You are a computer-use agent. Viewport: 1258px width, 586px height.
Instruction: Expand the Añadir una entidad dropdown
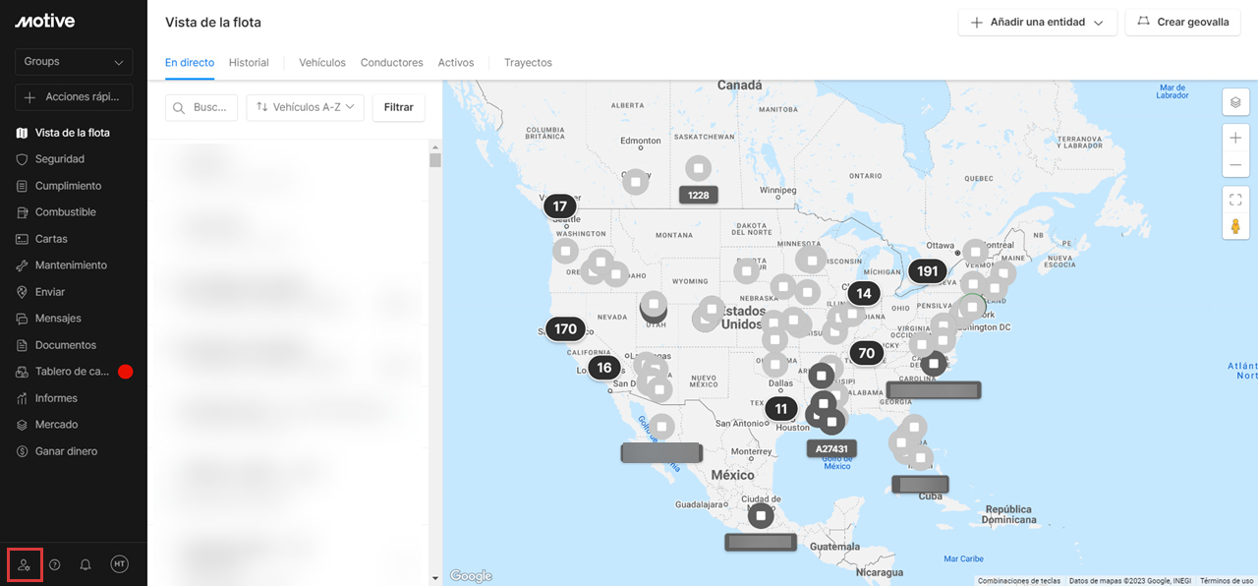(1038, 23)
